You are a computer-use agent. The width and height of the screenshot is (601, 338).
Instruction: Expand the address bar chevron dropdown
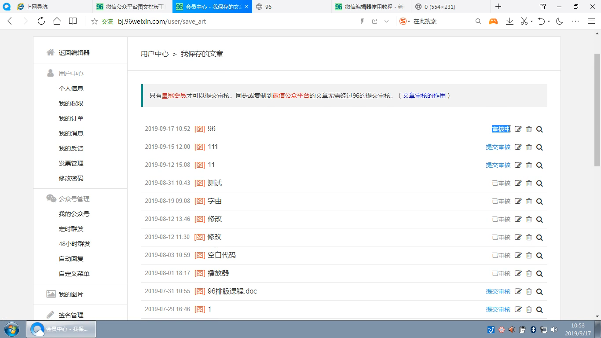coord(387,21)
